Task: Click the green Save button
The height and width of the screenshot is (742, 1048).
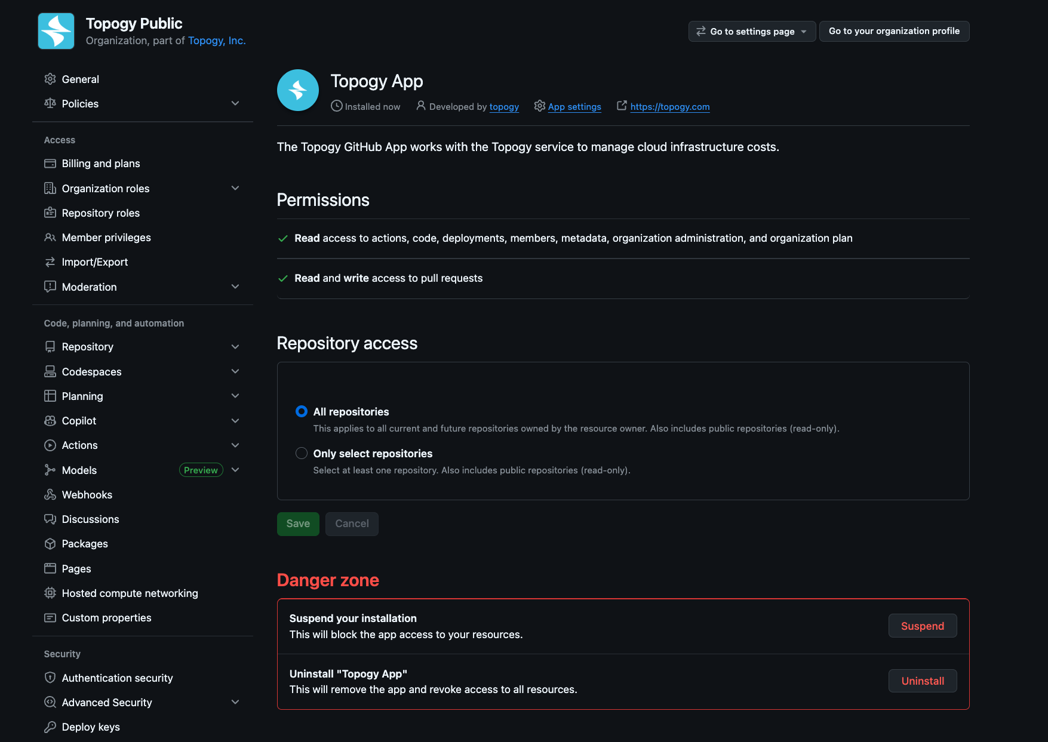Action: (298, 524)
